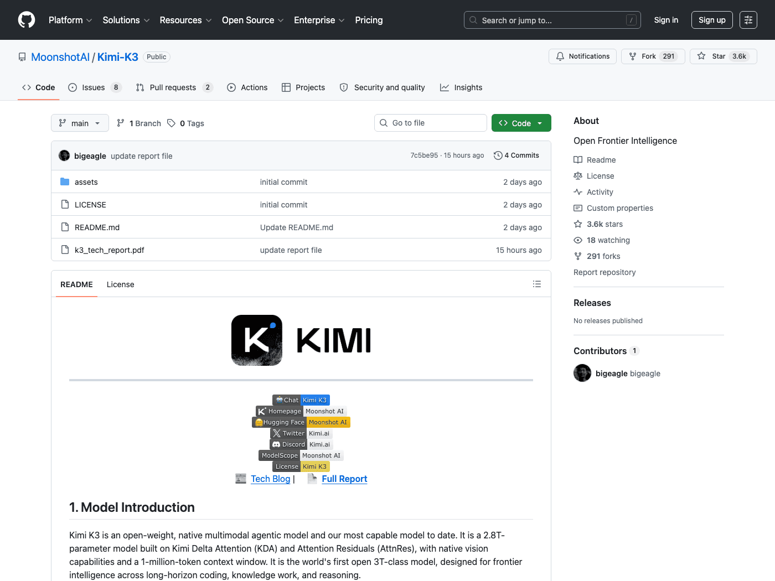Open the ModelScope badge
The height and width of the screenshot is (581, 775).
click(301, 455)
